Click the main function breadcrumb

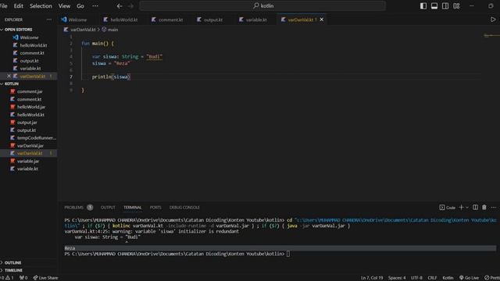(x=112, y=30)
